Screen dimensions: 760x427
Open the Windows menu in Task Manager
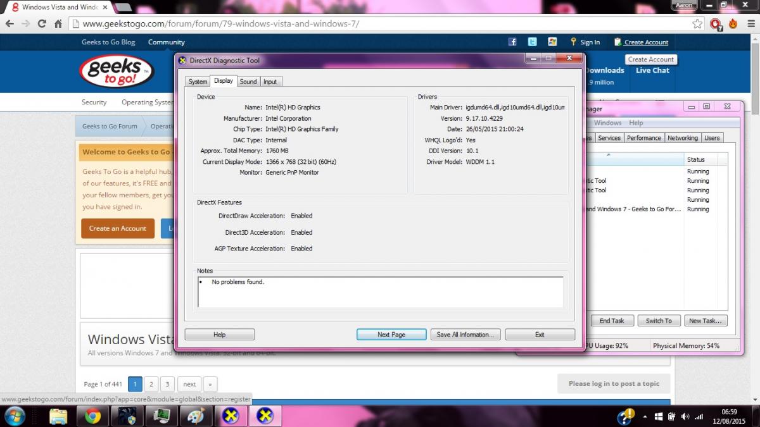click(x=607, y=123)
